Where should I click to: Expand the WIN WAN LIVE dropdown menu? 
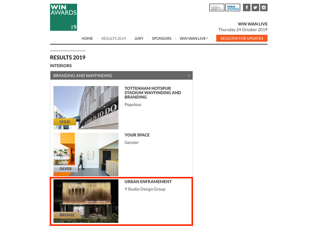pyautogui.click(x=194, y=38)
